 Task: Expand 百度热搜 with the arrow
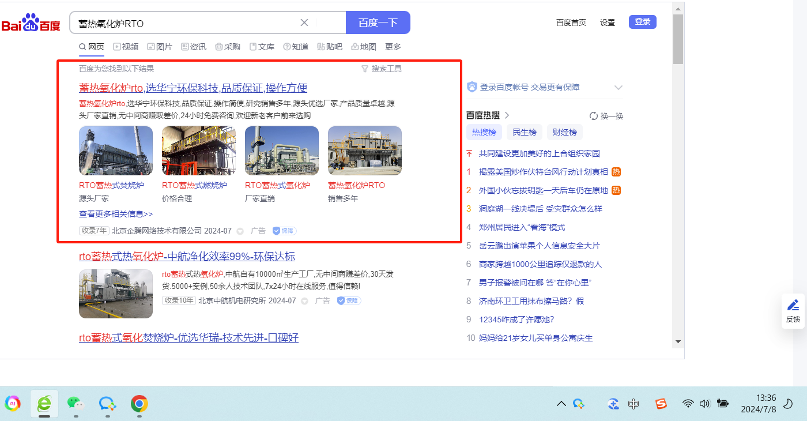click(507, 115)
